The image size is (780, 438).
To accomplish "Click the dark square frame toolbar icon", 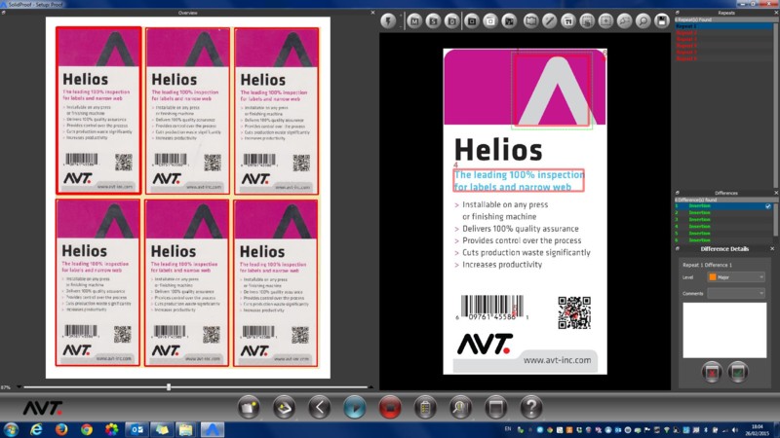I will 472,20.
